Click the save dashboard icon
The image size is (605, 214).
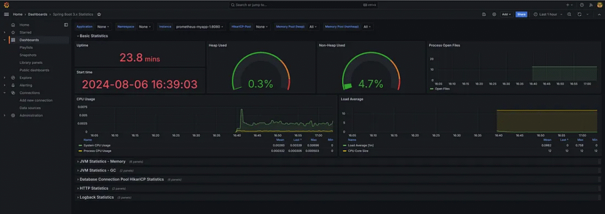484,14
